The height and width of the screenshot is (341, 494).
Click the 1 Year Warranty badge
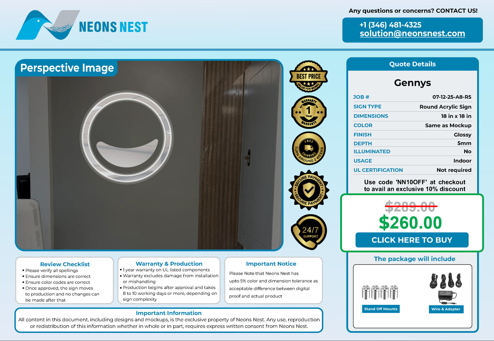(309, 112)
